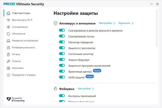162x108 pixels.
Task: Open sidebar Настройки menu item
Action: 18,68
